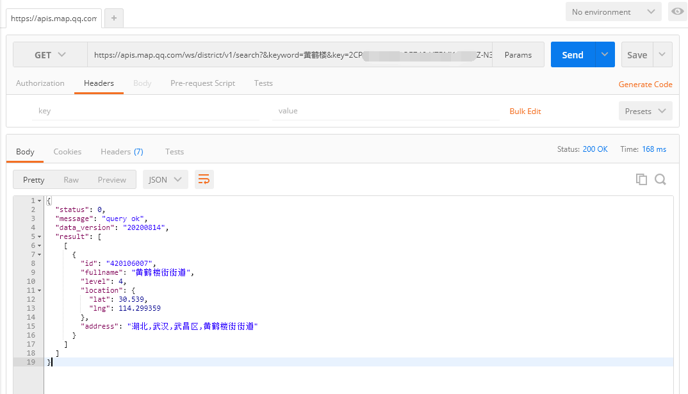
Task: Open a new request tab with plus
Action: [x=114, y=19]
